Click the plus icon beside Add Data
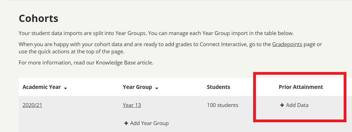Image resolution: width=352 pixels, height=132 pixels. (282, 105)
